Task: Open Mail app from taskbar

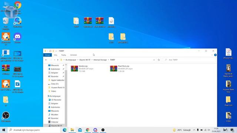Action: (x=80, y=130)
